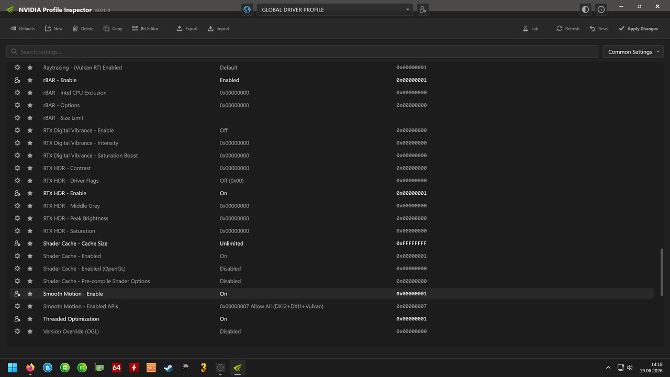670x377 pixels.
Task: Click the user icon on RTX HDR - Enable row
Action: click(x=17, y=193)
